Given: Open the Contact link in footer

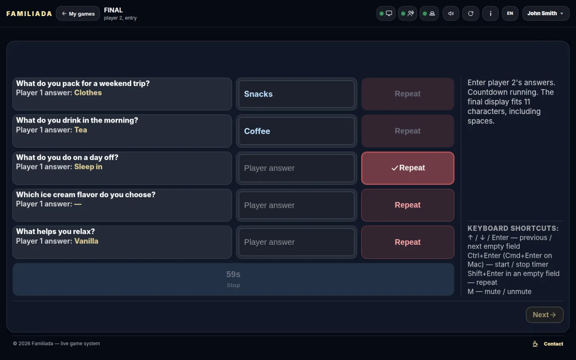Looking at the screenshot, I should coord(553,344).
